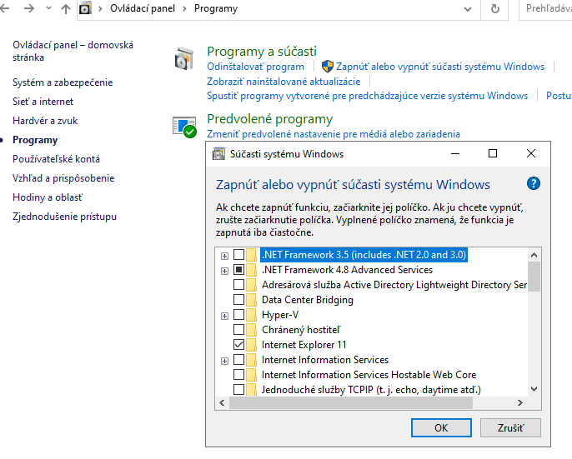Open Hodiny a oblasť category

coord(48,197)
